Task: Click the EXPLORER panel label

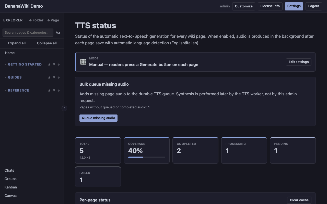Action: 13,20
